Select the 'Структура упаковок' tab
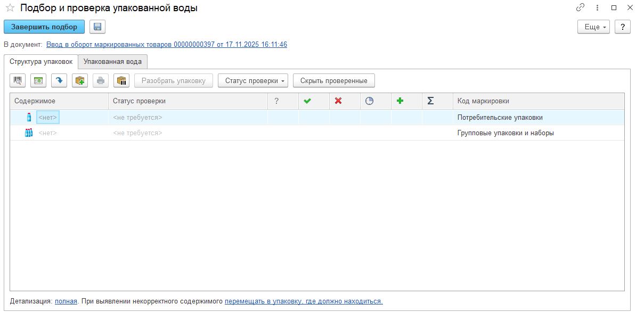This screenshot has height=312, width=636. [x=41, y=61]
